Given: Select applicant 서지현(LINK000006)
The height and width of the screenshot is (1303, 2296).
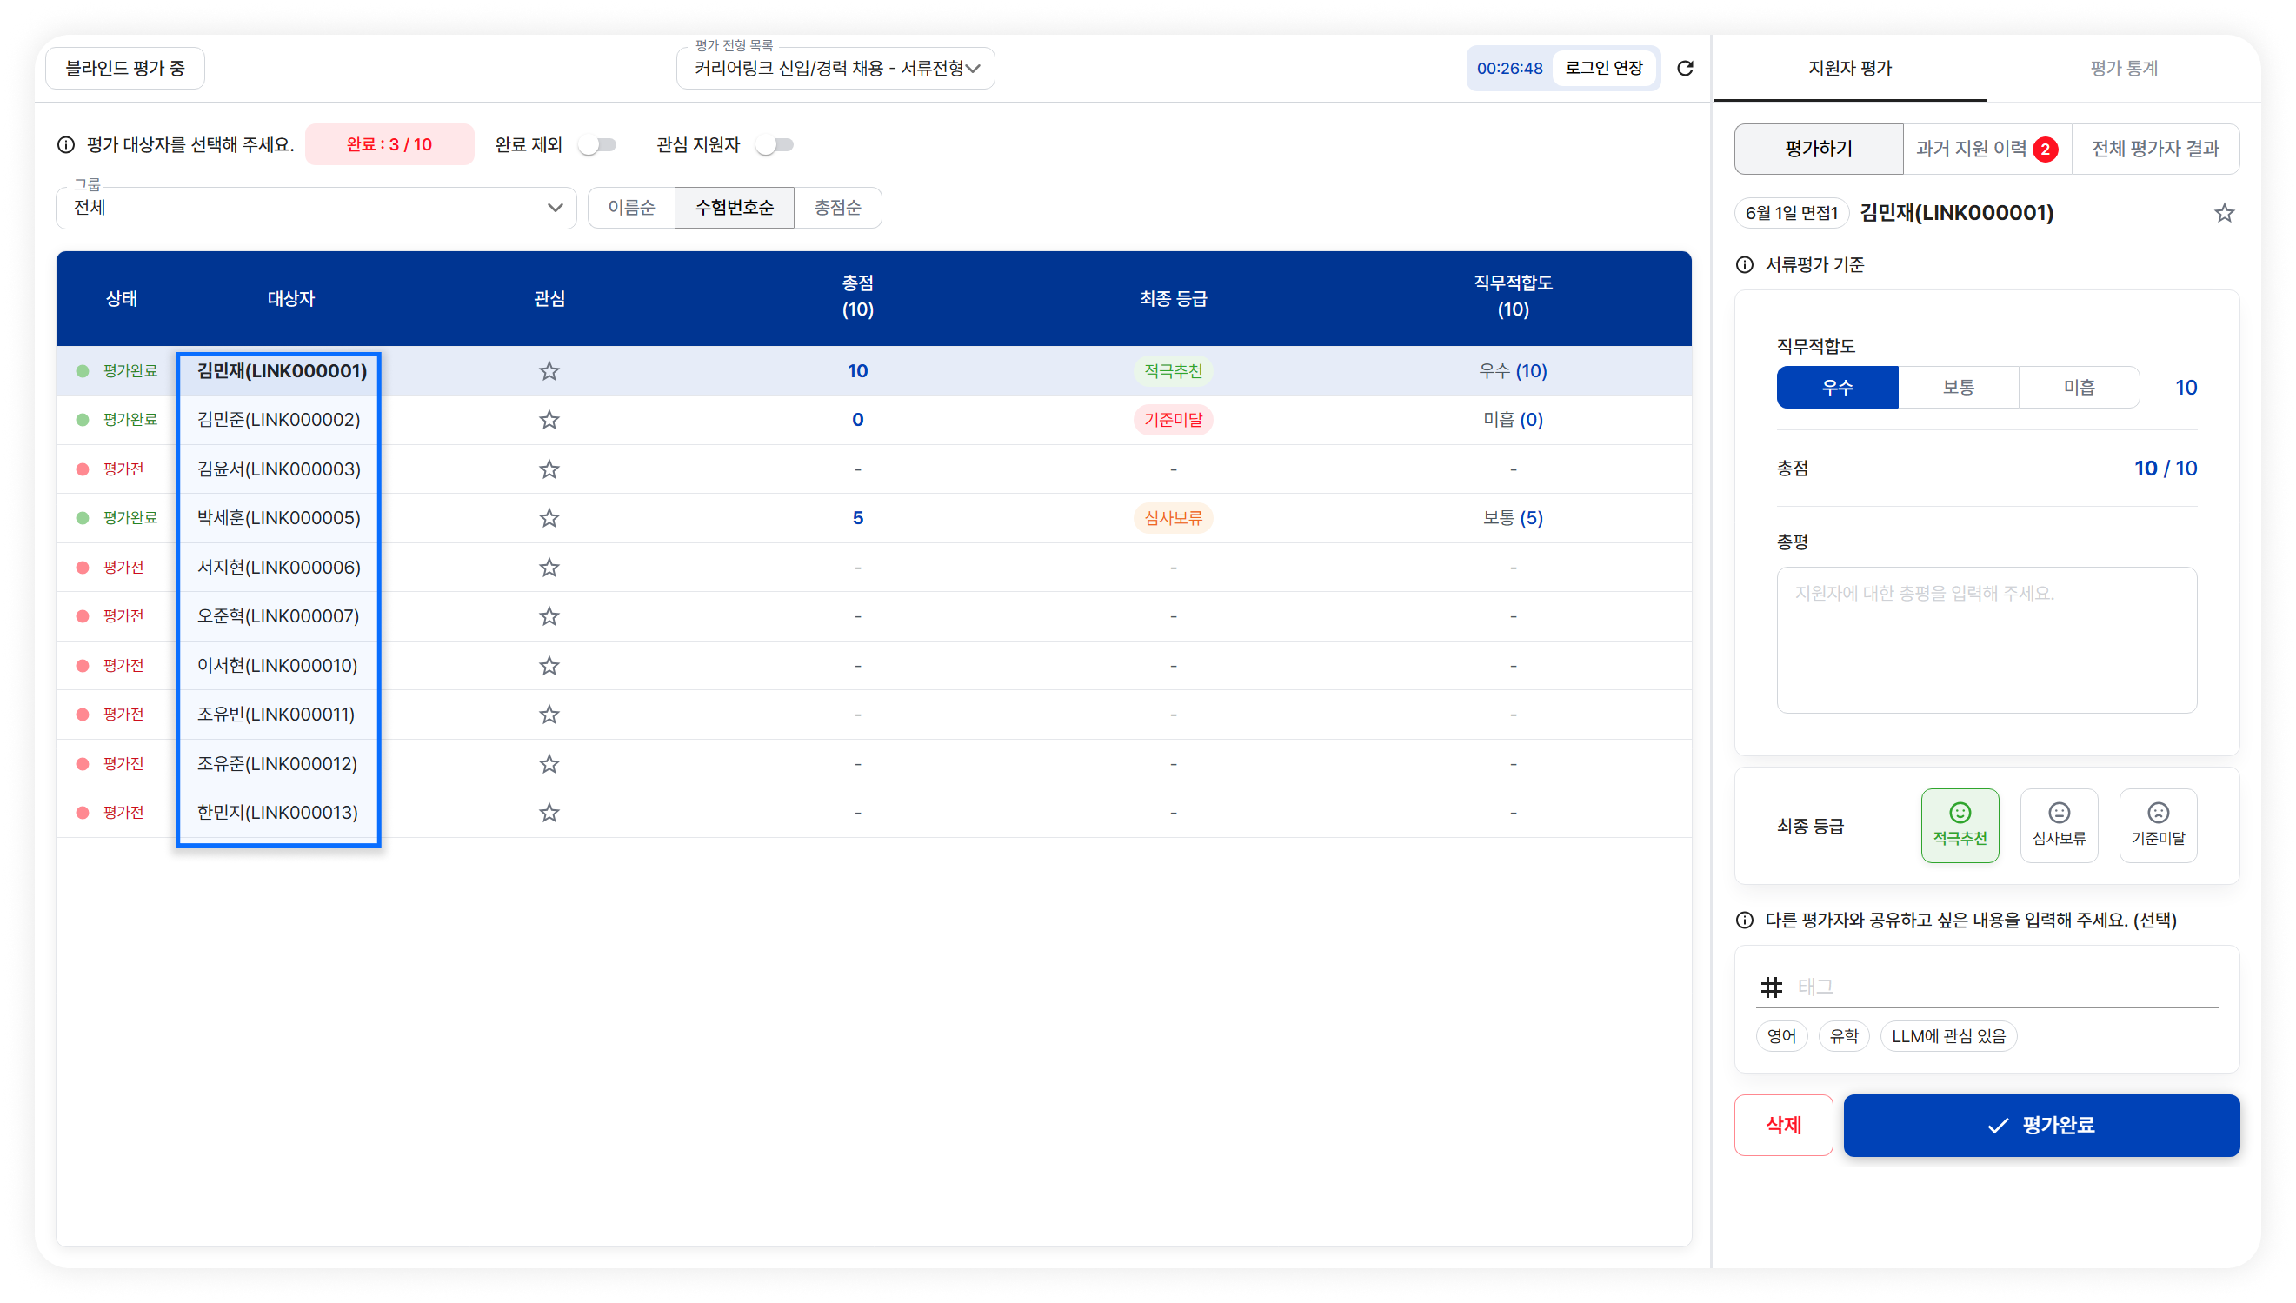Looking at the screenshot, I should point(278,568).
